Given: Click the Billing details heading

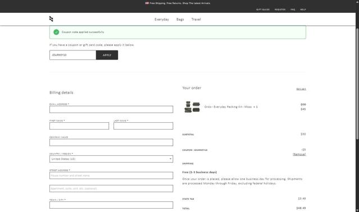Looking at the screenshot, I should click(61, 93).
